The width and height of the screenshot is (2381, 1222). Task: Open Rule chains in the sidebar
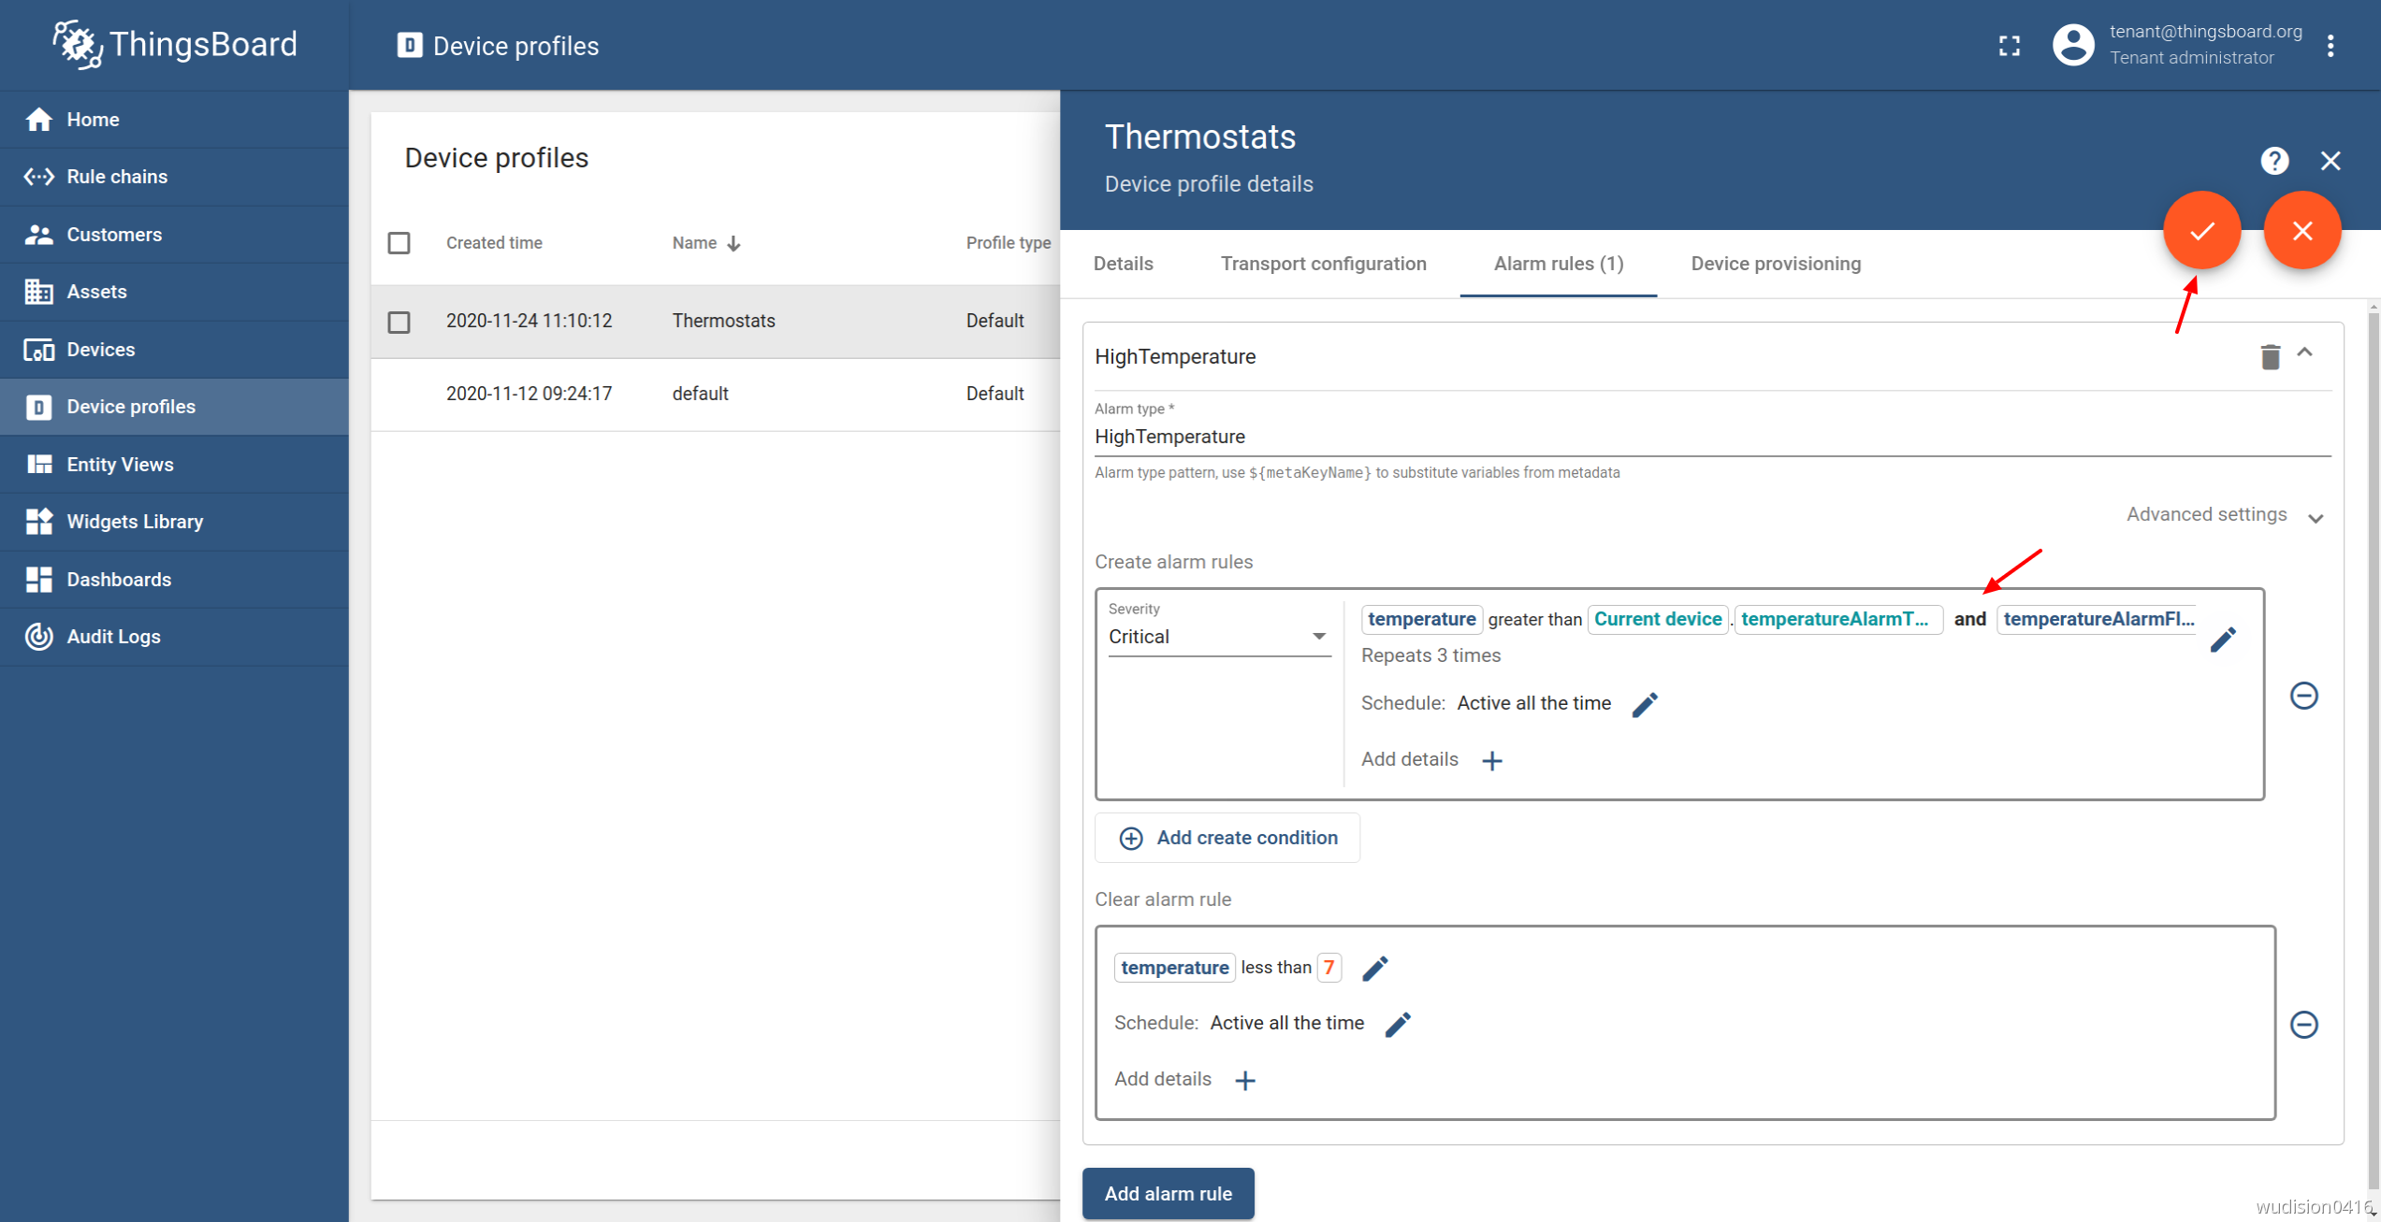[x=117, y=177]
